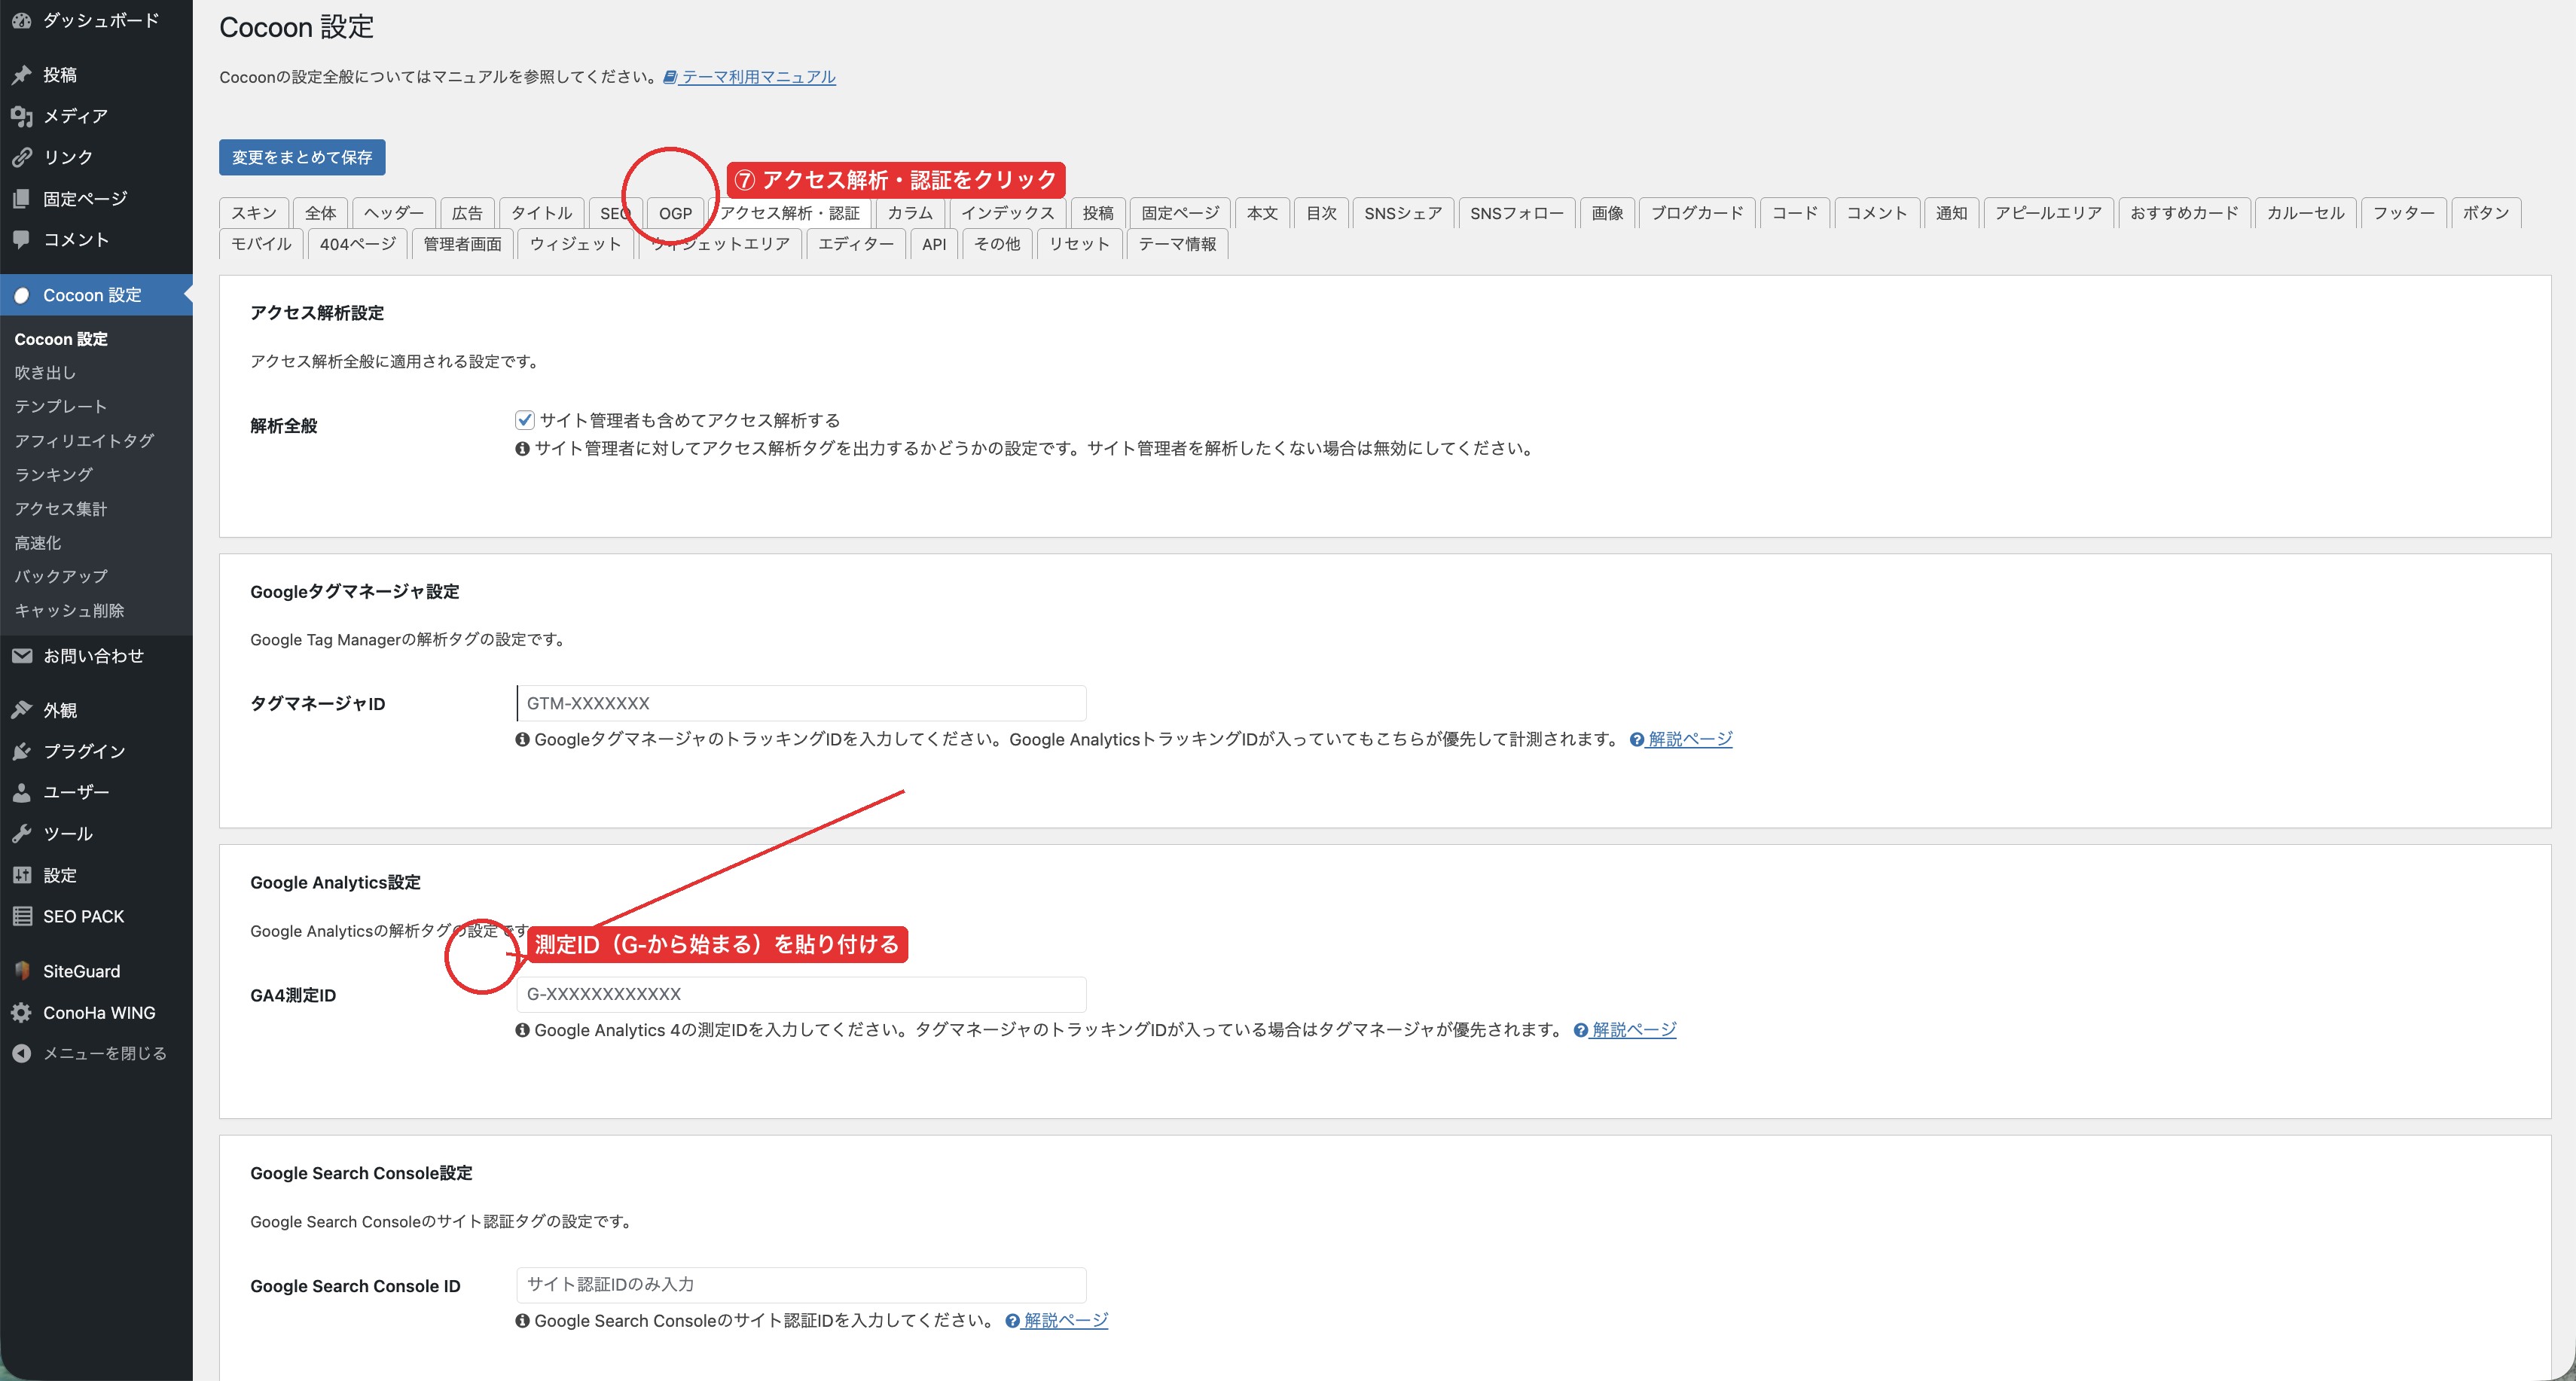Toggle サイト管理者も含めてアクセス解析する checkbox
This screenshot has width=2576, height=1381.
524,420
